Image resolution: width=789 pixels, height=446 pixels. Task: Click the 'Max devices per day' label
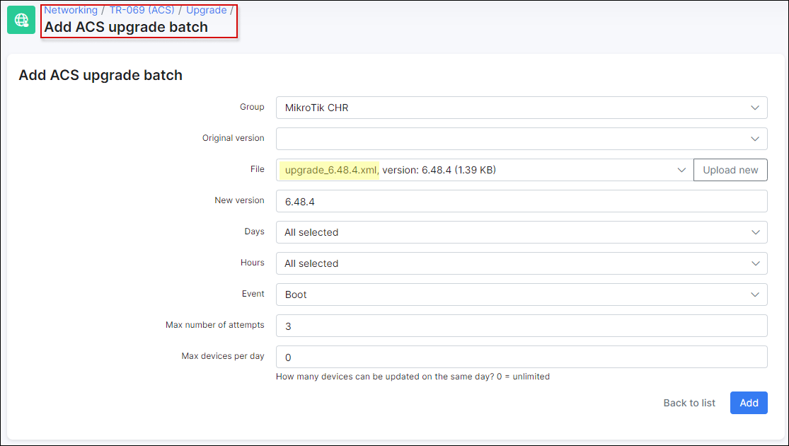click(223, 356)
